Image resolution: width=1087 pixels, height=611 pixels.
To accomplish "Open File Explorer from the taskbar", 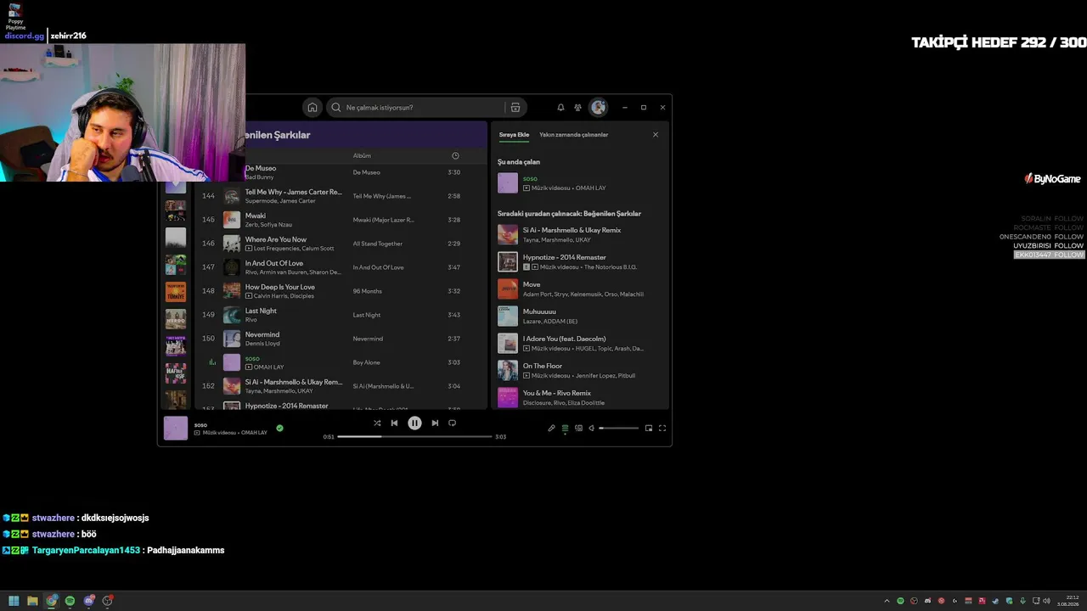I will (x=32, y=601).
